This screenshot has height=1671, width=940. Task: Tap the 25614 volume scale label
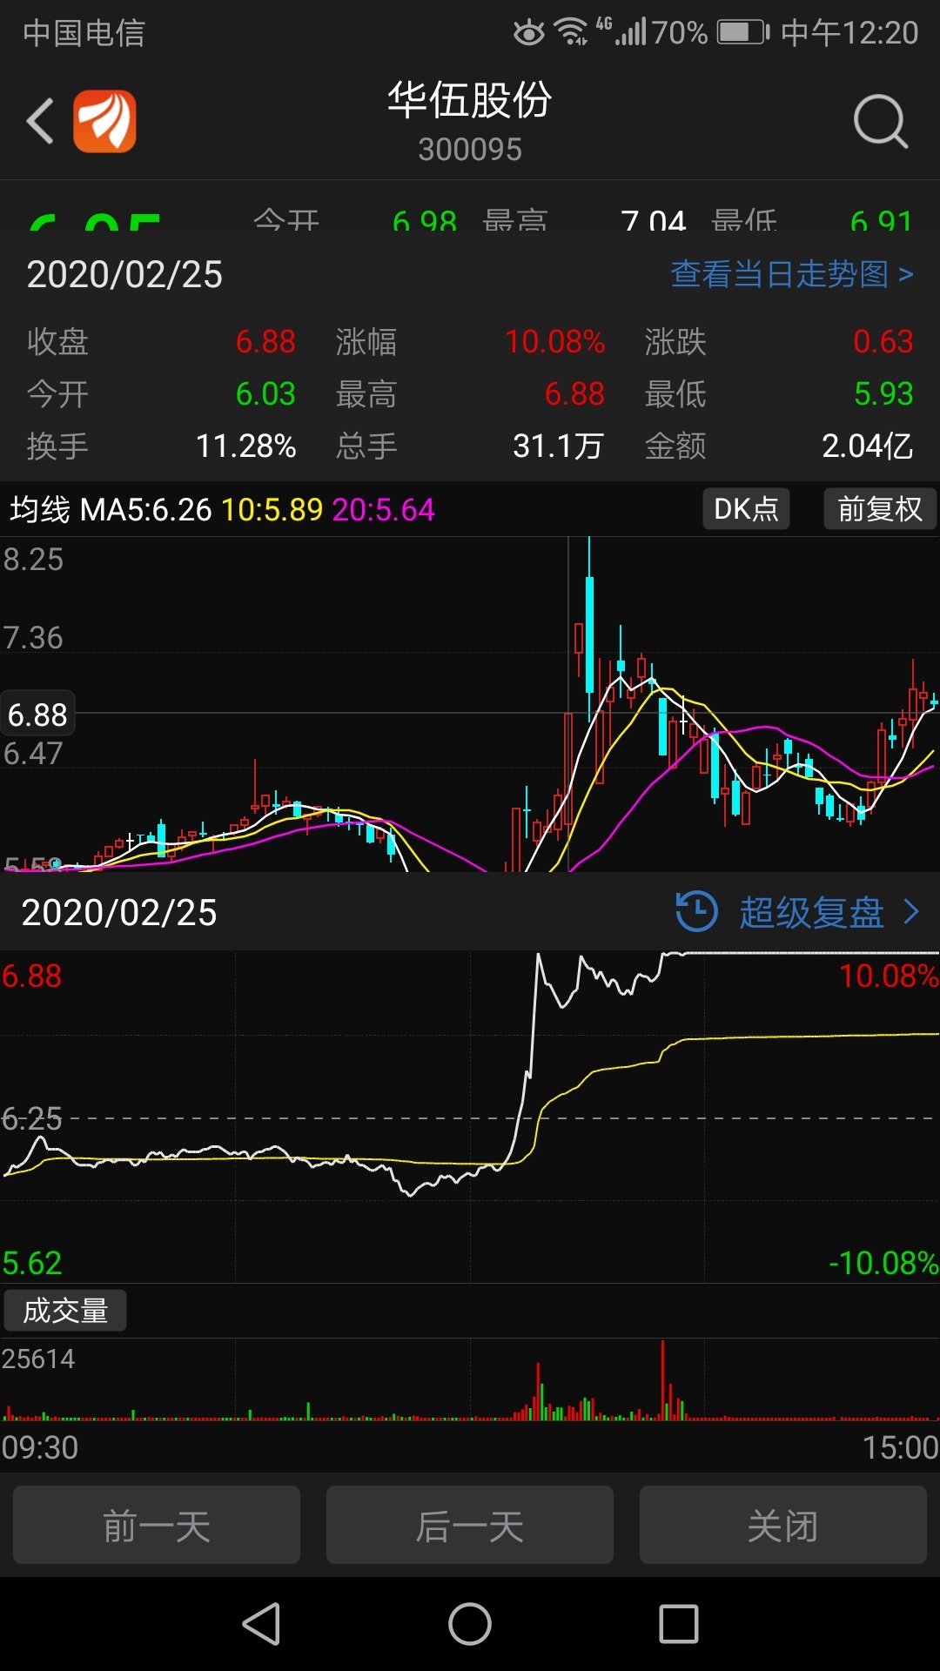[x=38, y=1359]
